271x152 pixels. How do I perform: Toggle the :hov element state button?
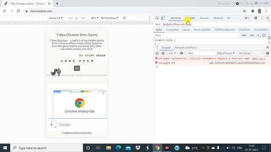click(x=244, y=35)
